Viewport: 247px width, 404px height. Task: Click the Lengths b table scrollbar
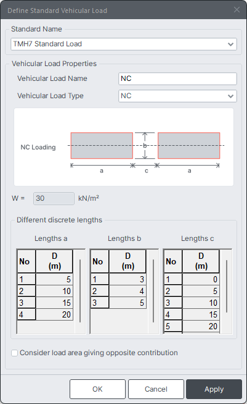click(x=153, y=291)
